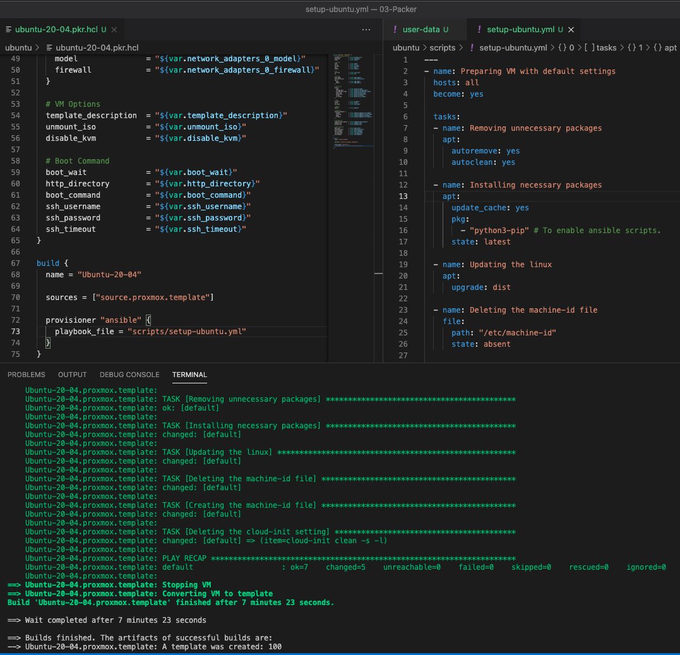Close the ubuntu-20-04.pkr.hcl tab
Viewport: 680px width, 655px height.
114,30
